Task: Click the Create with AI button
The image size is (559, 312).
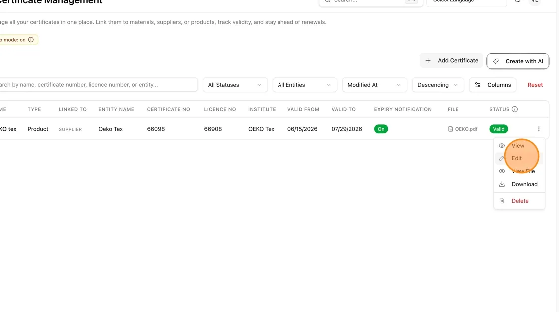Action: click(518, 61)
